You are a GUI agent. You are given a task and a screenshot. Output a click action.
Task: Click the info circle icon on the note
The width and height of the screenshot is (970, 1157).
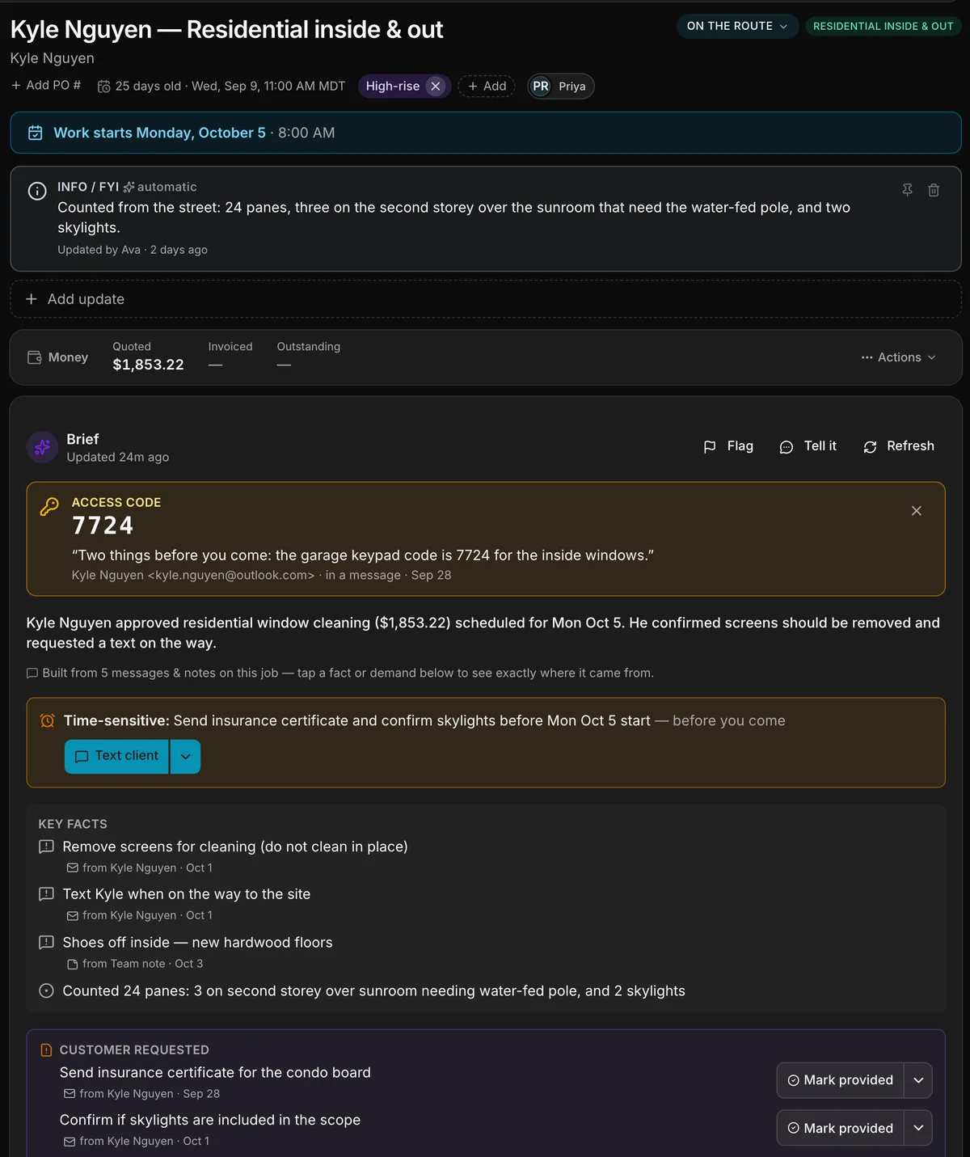37,191
